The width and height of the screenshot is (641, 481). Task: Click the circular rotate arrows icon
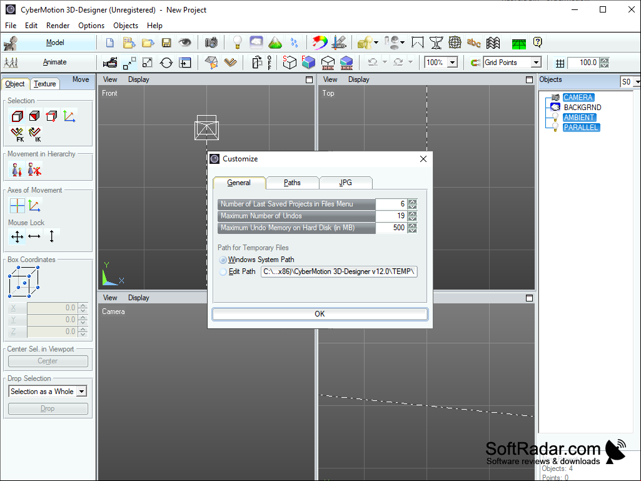coord(166,63)
